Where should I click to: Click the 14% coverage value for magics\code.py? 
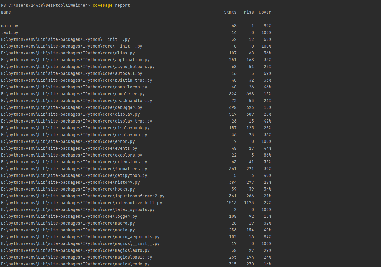coord(268,264)
